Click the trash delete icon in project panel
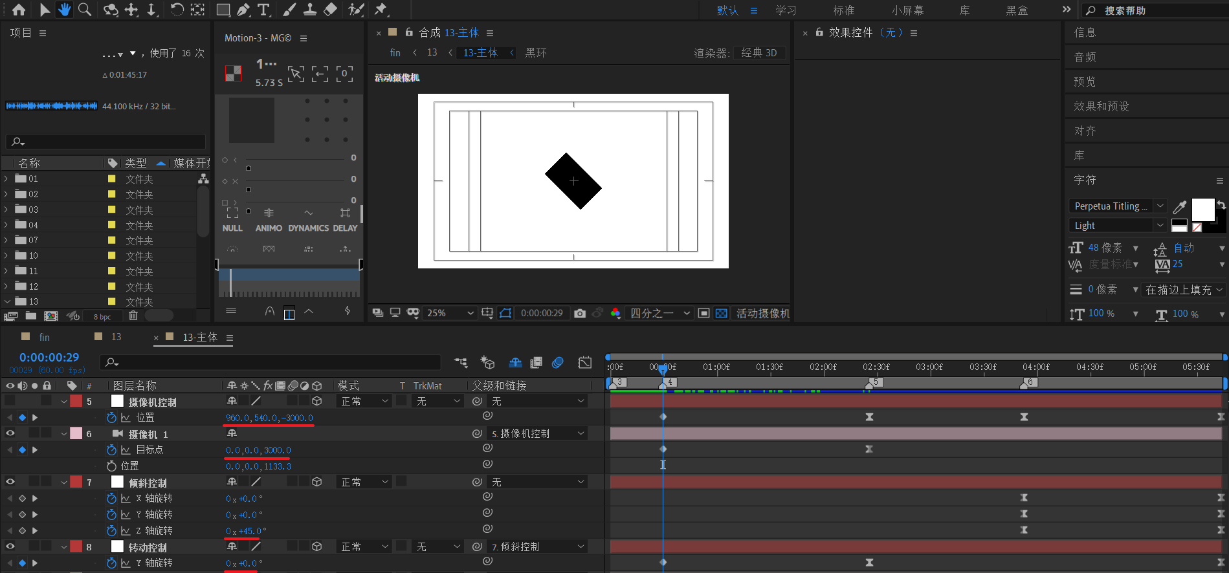 133,316
